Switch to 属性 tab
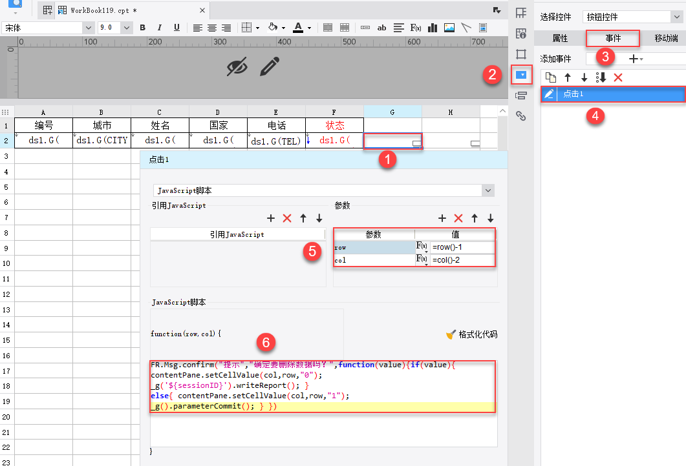This screenshot has height=466, width=686. click(560, 39)
